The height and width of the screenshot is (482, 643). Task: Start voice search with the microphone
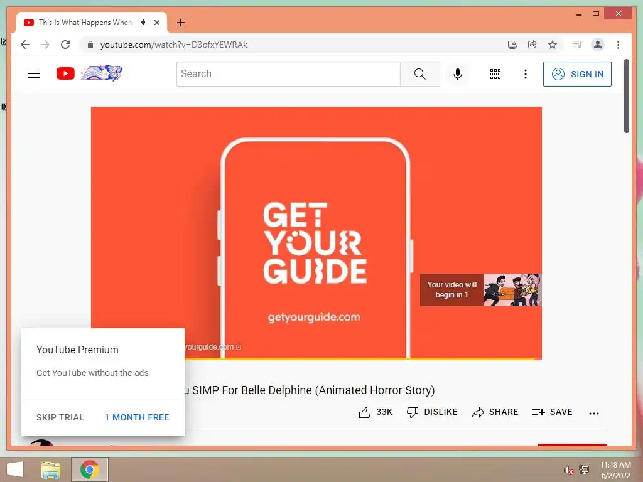(458, 74)
